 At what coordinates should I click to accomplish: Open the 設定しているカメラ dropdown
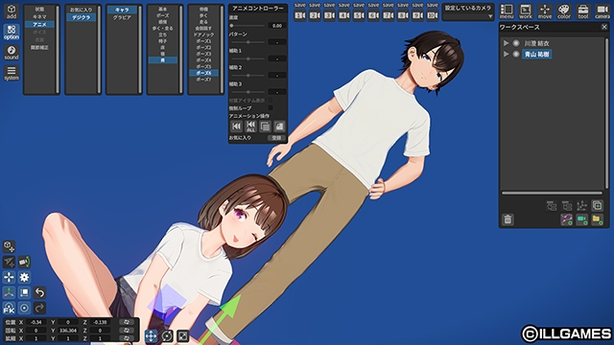pos(468,16)
